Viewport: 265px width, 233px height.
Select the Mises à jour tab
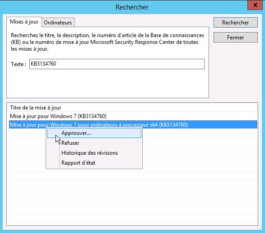[x=24, y=22]
